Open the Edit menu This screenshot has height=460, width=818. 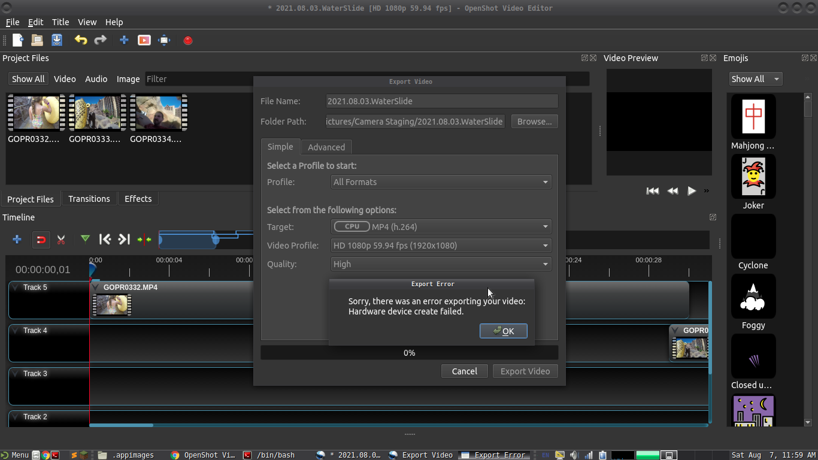[x=36, y=22]
